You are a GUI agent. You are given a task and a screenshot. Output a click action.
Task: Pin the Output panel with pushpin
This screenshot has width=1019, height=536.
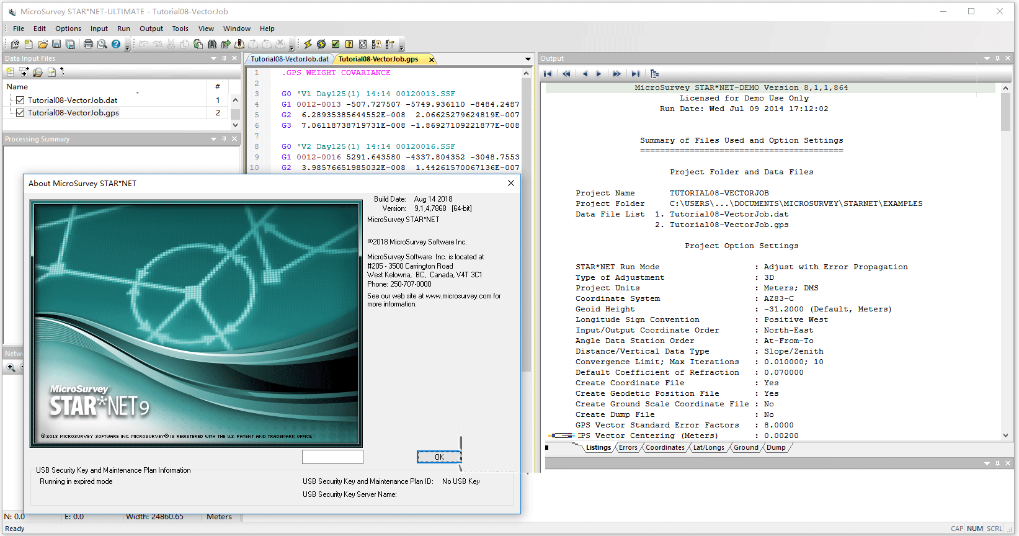(x=997, y=58)
